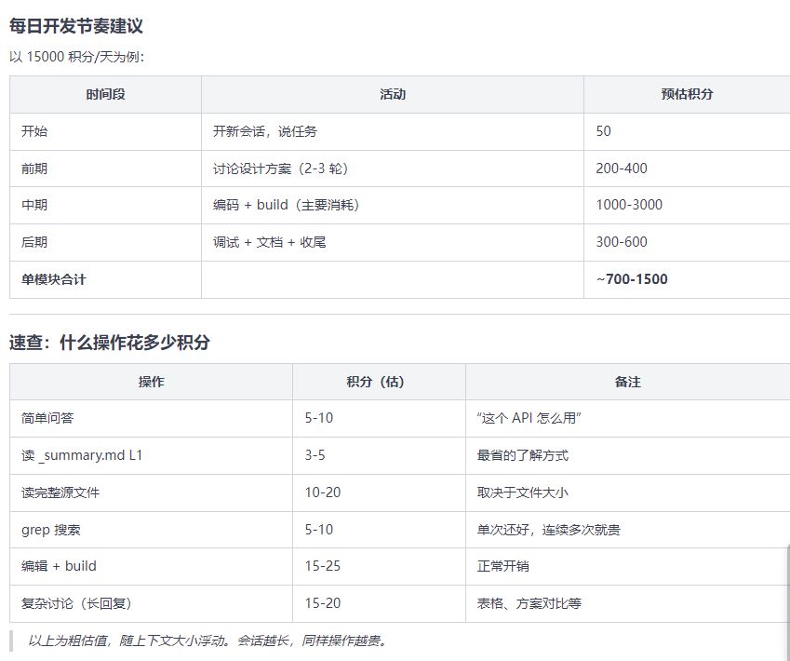Click the 时间段 column header
This screenshot has width=790, height=661.
[105, 94]
